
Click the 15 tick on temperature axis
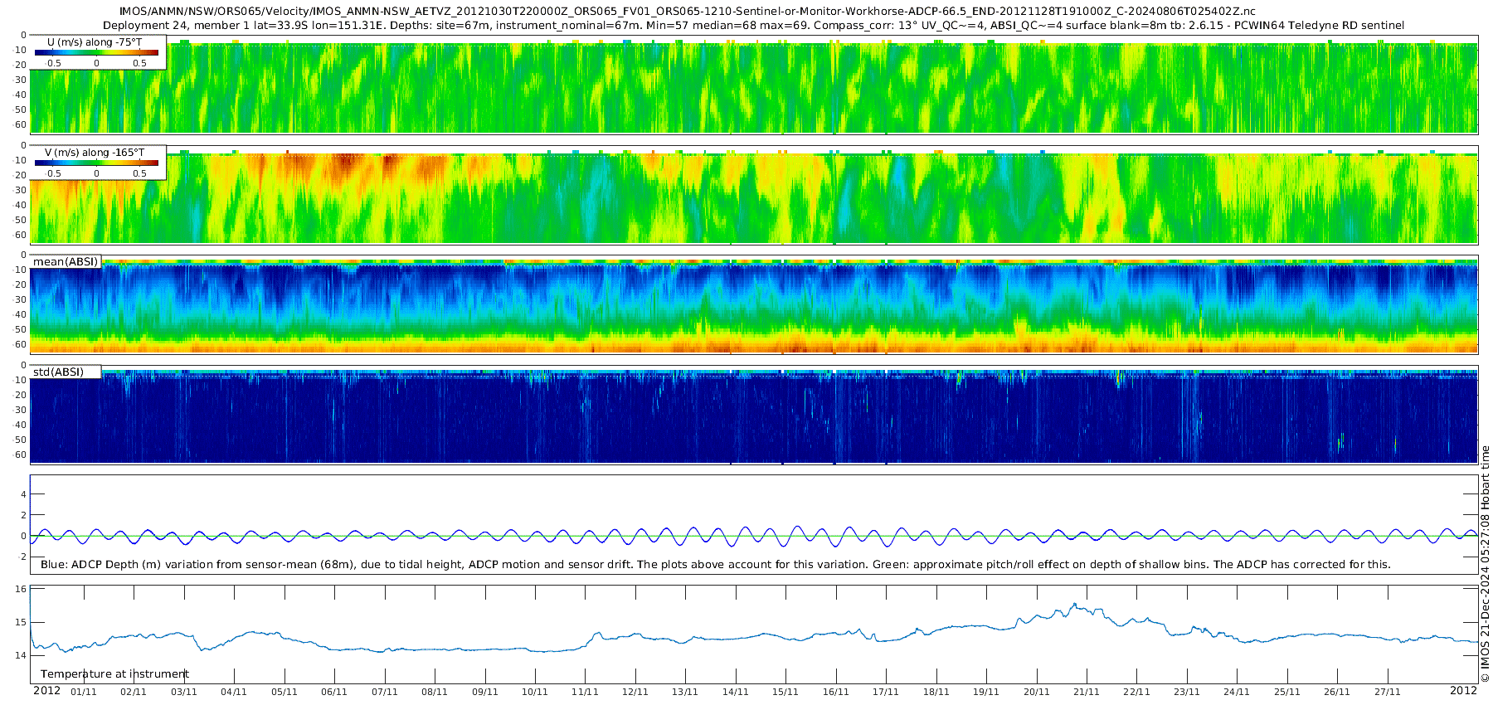22,622
